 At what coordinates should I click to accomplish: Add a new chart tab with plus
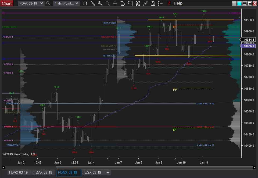tap(108, 172)
